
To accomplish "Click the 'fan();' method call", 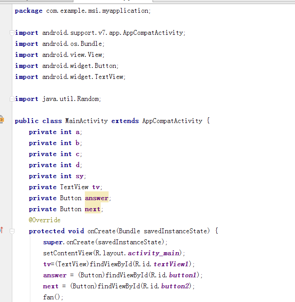I will pos(53,297).
